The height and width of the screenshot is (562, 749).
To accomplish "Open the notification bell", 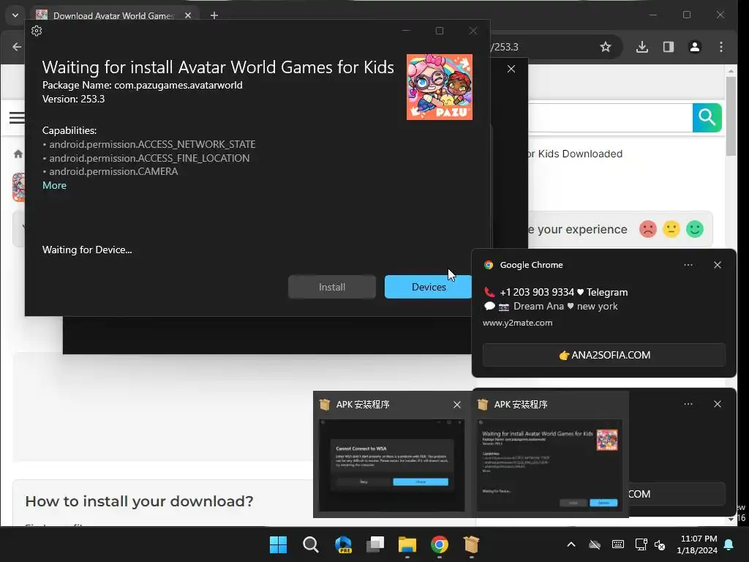I will point(729,544).
